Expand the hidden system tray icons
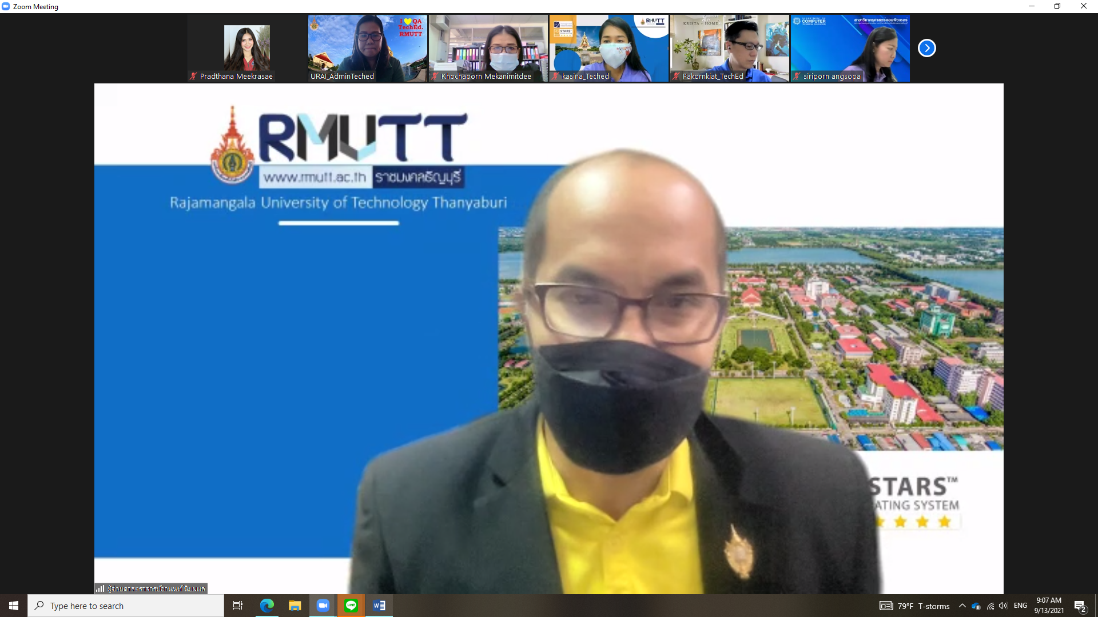Image resolution: width=1098 pixels, height=617 pixels. (962, 606)
